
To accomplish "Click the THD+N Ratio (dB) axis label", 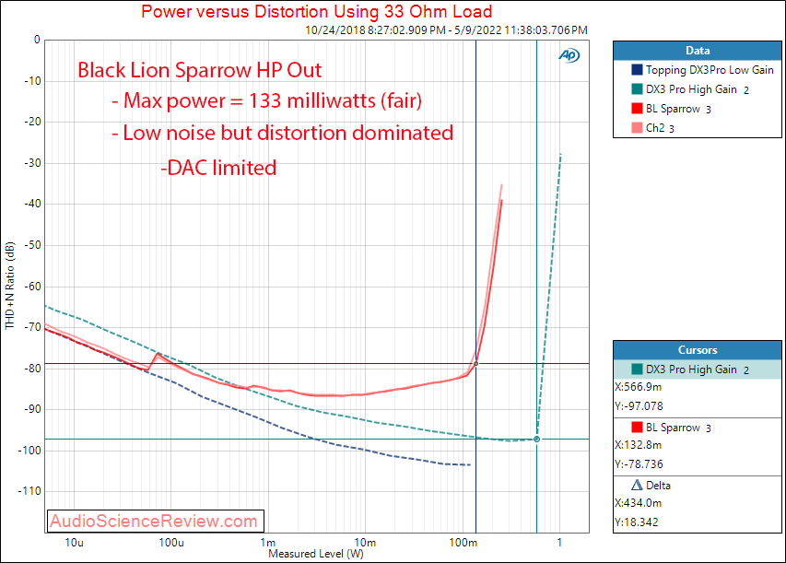I will 10,286.
